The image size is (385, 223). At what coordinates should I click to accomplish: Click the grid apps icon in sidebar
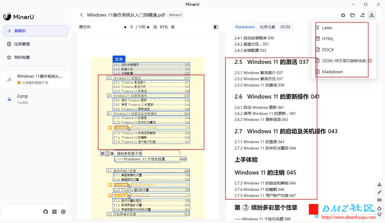click(x=54, y=212)
